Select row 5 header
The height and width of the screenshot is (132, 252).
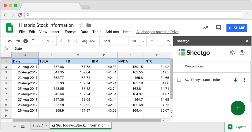click(6, 83)
